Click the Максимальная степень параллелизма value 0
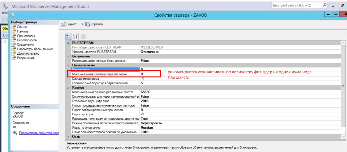 [x=141, y=74]
